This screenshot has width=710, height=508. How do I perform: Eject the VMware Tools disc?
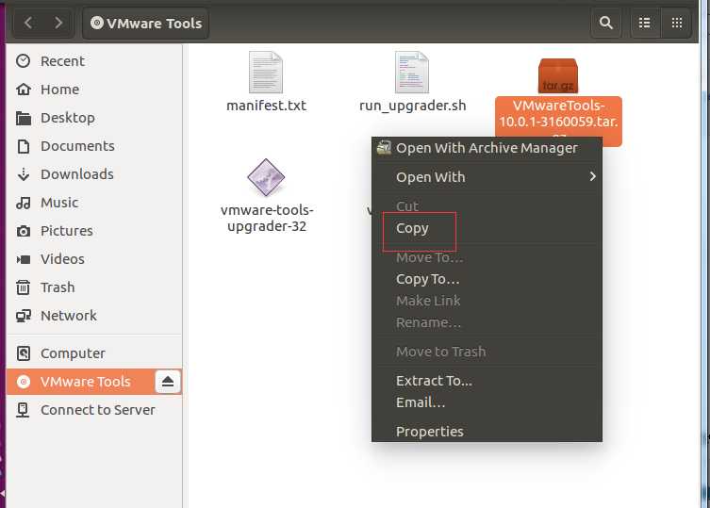[x=168, y=382]
